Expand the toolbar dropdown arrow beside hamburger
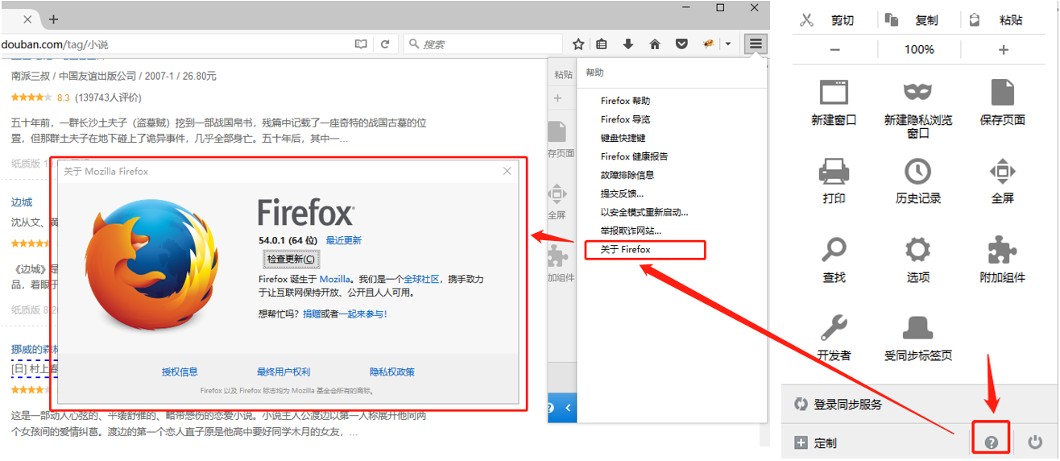The image size is (1060, 461). click(728, 44)
